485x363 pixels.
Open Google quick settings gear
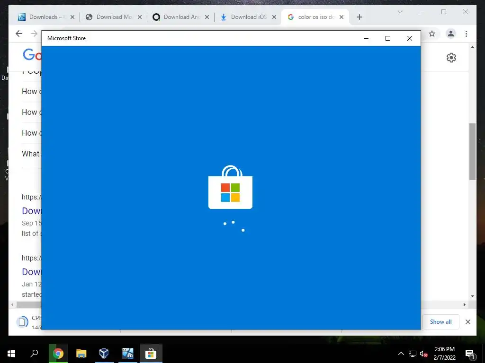click(x=451, y=58)
